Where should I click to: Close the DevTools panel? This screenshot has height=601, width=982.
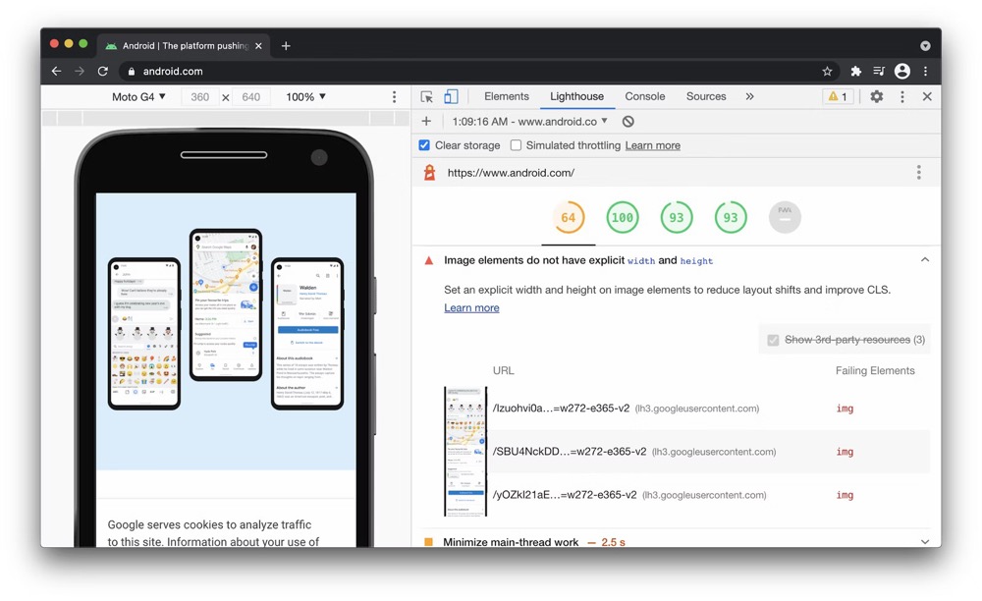pos(927,96)
